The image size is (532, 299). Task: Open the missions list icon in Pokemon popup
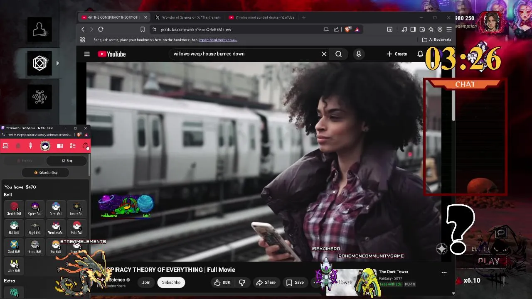tap(73, 146)
